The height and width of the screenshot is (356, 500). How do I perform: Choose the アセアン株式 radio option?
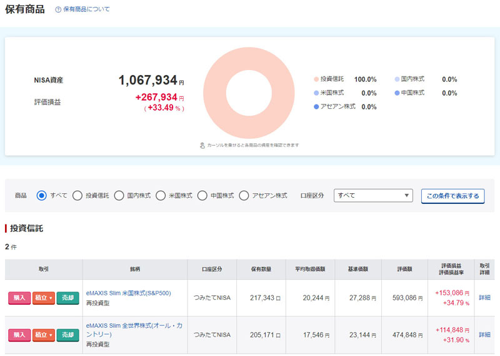click(244, 195)
